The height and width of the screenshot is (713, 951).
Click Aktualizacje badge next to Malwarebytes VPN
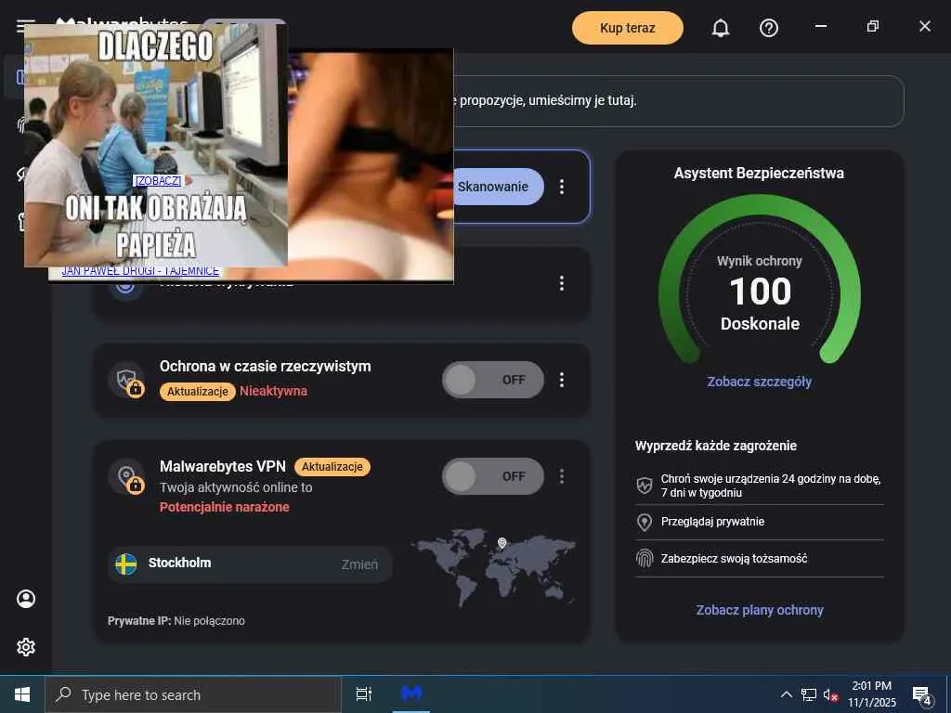pos(332,467)
